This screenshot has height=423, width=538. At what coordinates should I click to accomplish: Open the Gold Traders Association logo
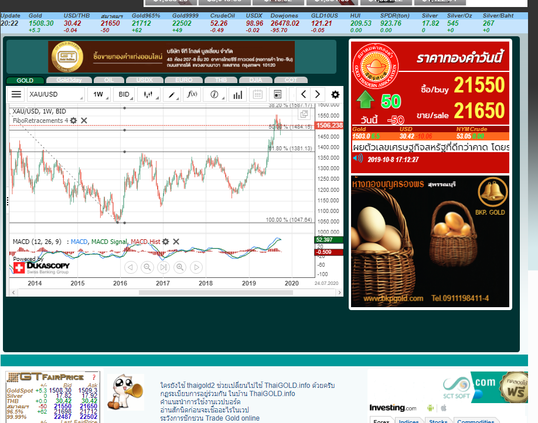coord(375,66)
